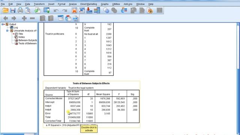Open the Edit menu
Image resolution: width=240 pixels, height=135 pixels.
(10, 4)
